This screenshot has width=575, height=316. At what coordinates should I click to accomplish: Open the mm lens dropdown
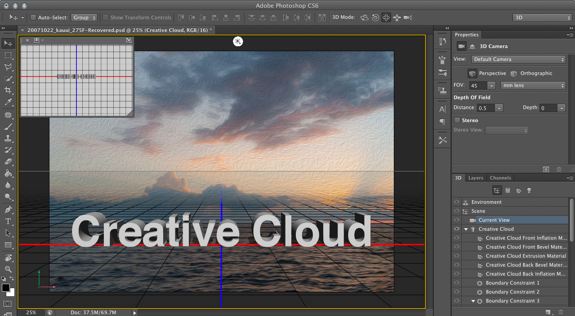533,85
